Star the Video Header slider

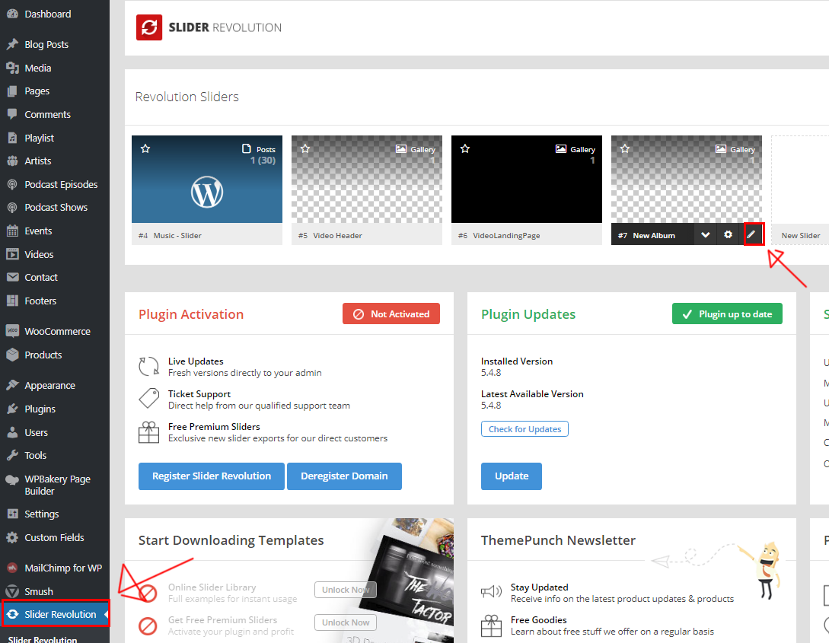point(305,149)
